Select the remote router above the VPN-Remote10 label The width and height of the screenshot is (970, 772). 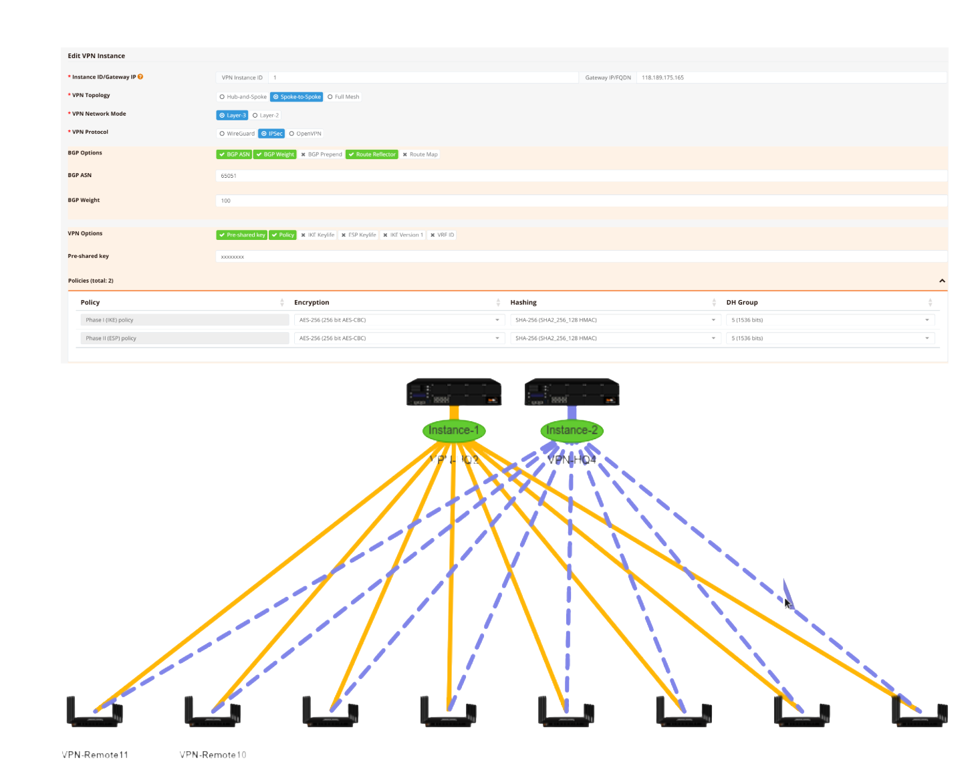[x=213, y=712]
